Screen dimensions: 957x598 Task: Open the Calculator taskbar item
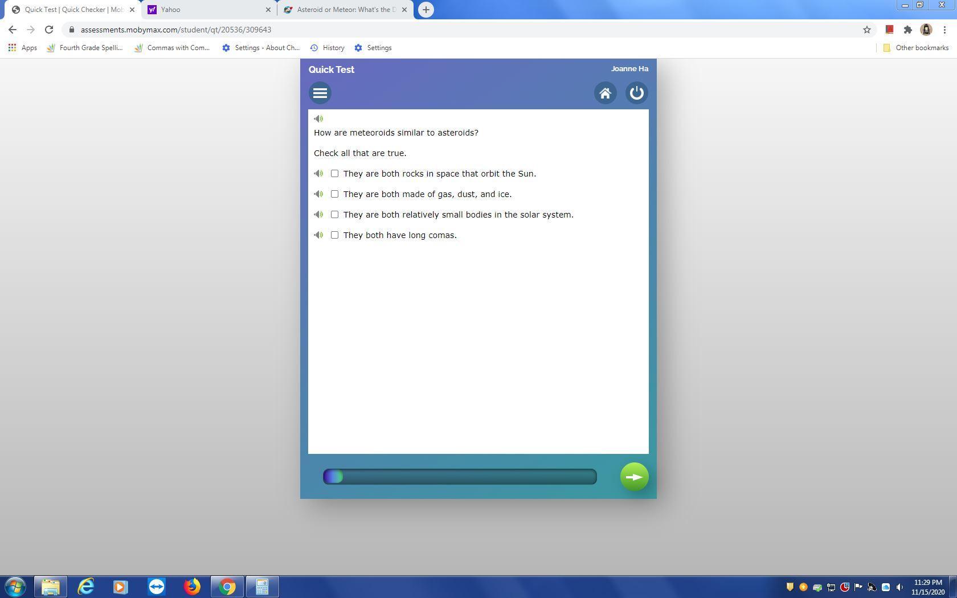click(x=263, y=587)
